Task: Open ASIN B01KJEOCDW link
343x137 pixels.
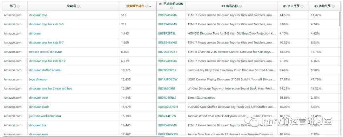Action: [x=168, y=79]
